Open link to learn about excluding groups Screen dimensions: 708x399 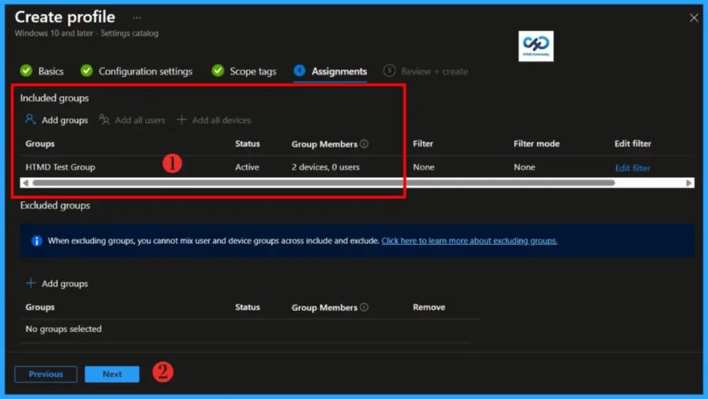tap(469, 241)
